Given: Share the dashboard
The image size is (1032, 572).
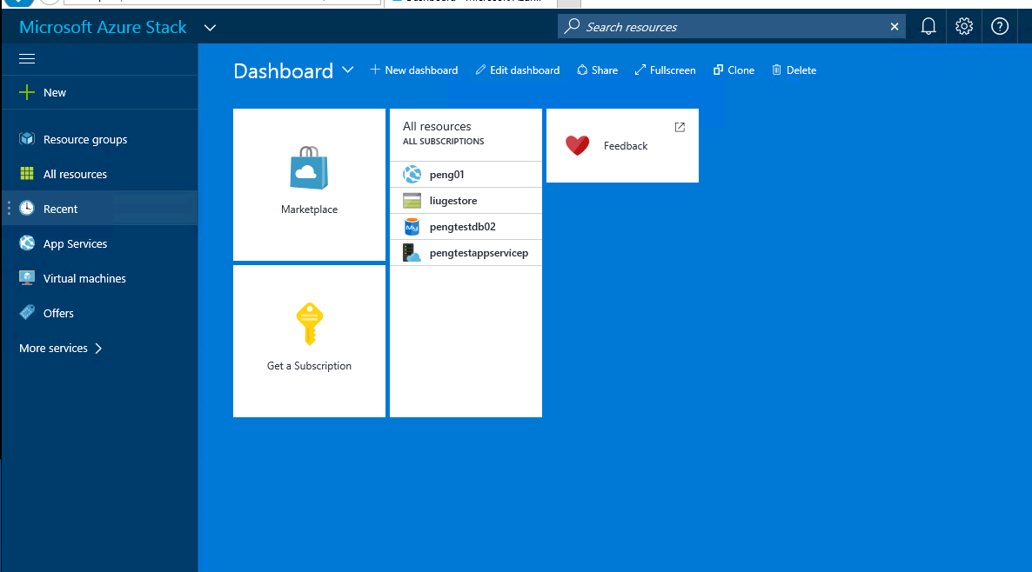Looking at the screenshot, I should point(597,70).
